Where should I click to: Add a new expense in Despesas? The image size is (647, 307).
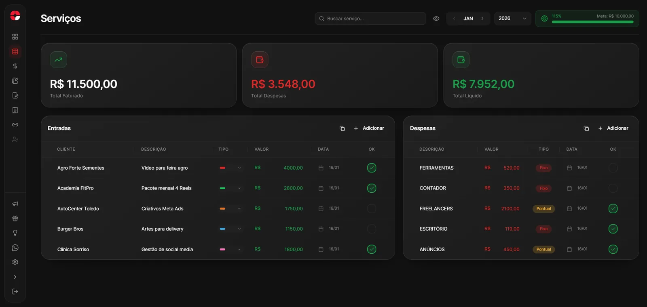(x=613, y=128)
